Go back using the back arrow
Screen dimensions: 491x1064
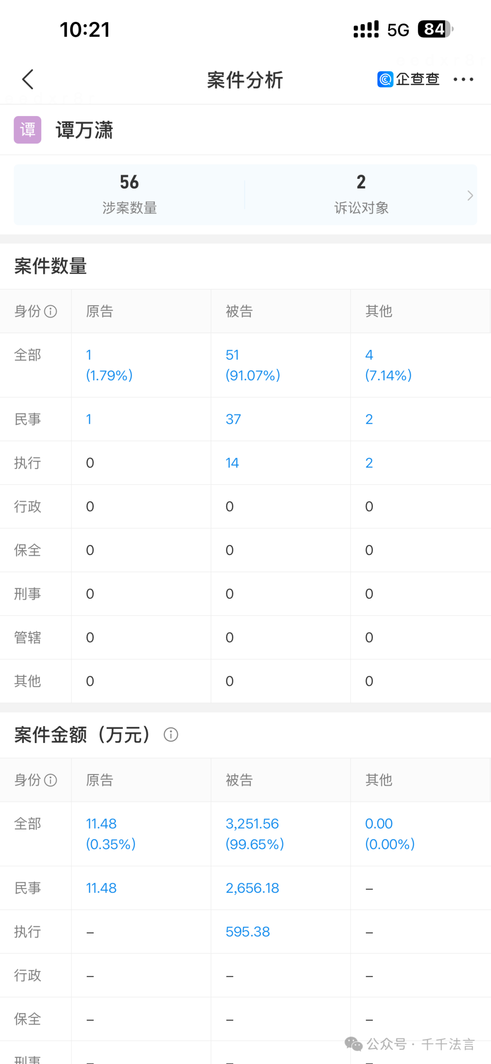28,80
